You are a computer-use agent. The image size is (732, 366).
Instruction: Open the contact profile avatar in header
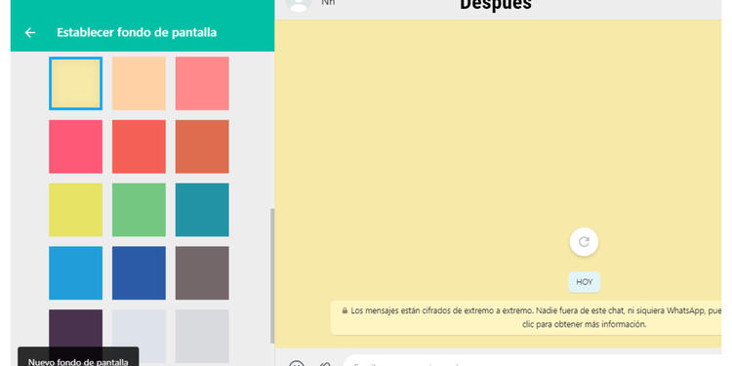[299, 4]
